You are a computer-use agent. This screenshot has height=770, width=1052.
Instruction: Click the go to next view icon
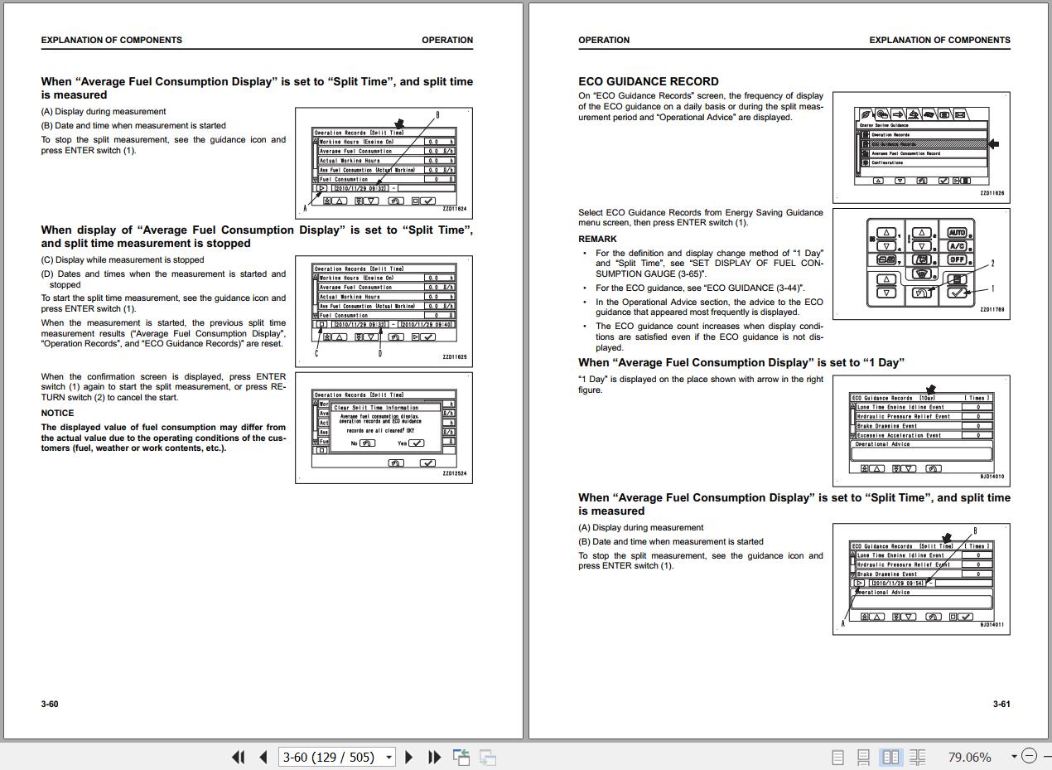click(x=488, y=757)
